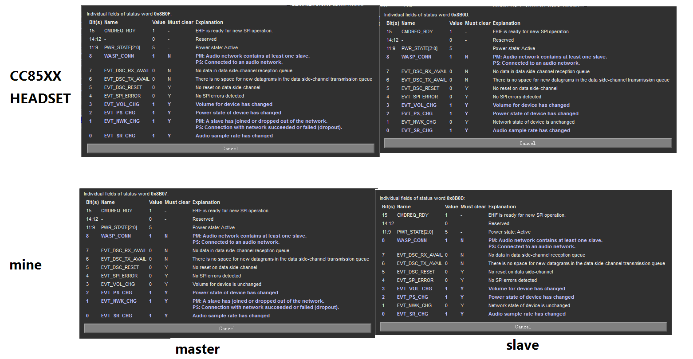This screenshot has height=359, width=693.
Task: Click 'Reserved' explanation in the 0x8B07 dialog
Action: (203, 219)
